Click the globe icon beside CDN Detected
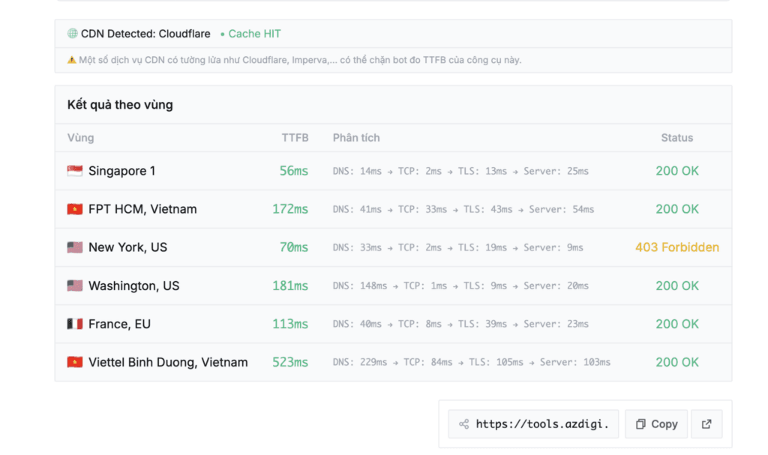This screenshot has width=768, height=455. coord(73,34)
